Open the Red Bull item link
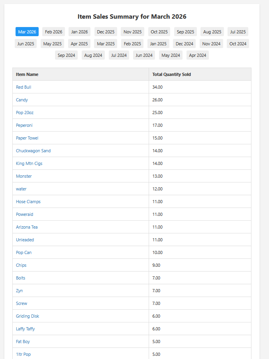This screenshot has width=269, height=359. pyautogui.click(x=24, y=87)
